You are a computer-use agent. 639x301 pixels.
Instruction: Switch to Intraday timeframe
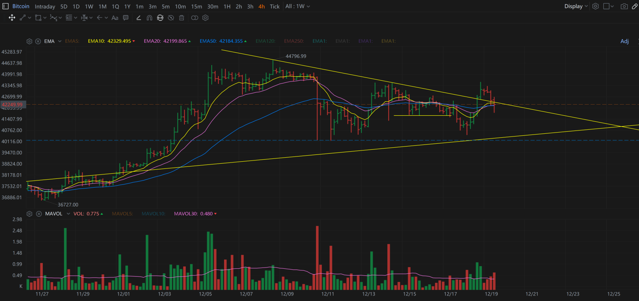(x=45, y=6)
